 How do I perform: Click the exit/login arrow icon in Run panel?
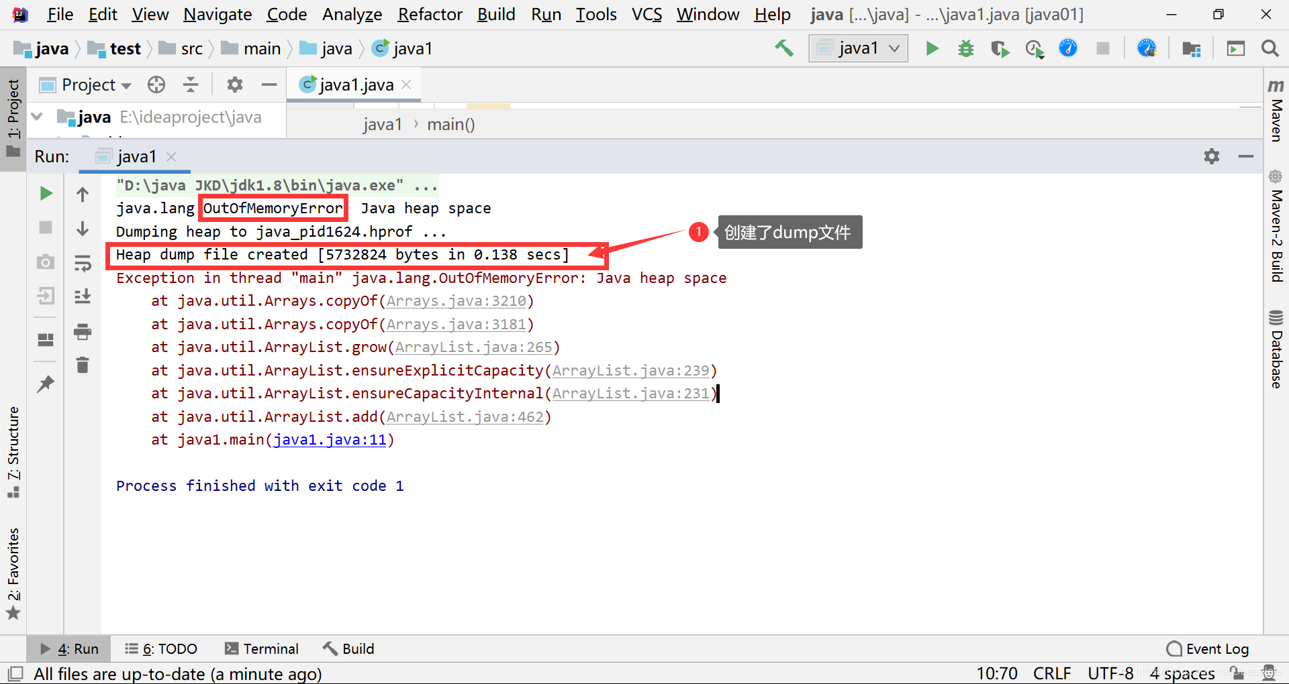46,296
